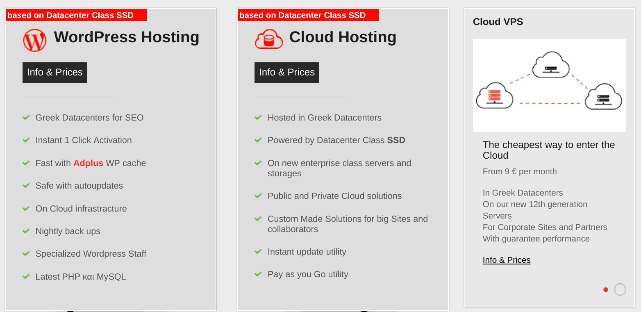Click 'Instant 1 Click Activation' item
The image size is (641, 312).
(84, 140)
